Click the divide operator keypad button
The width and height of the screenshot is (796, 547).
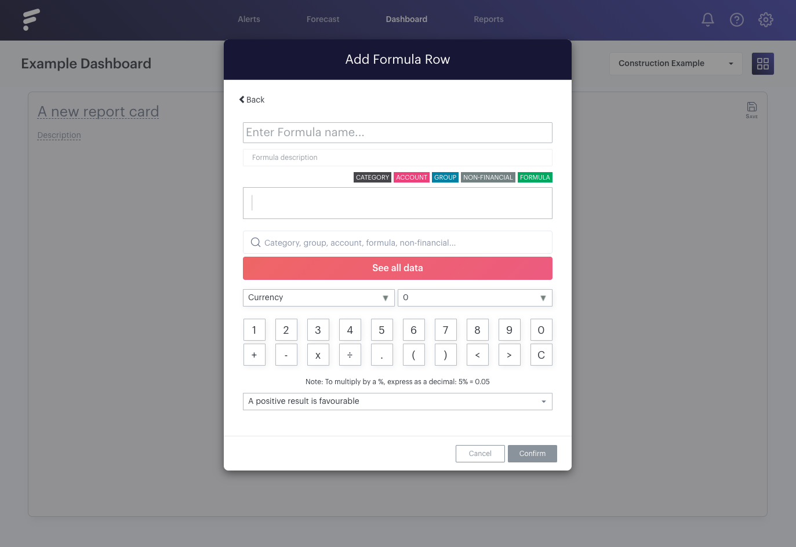350,355
